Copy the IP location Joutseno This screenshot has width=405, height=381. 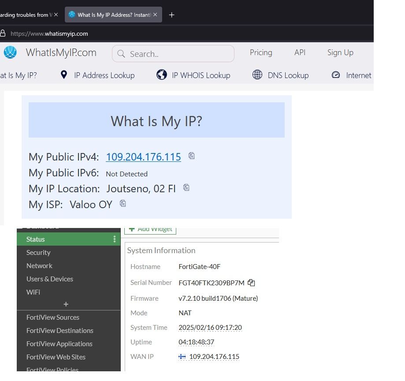click(x=186, y=187)
